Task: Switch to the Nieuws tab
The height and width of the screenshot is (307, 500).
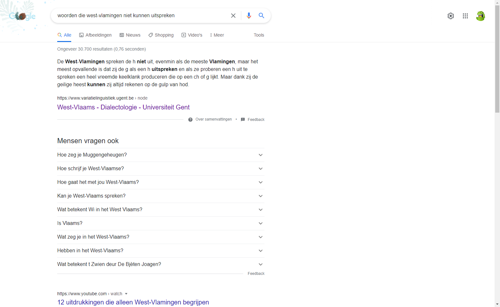Action: [130, 35]
